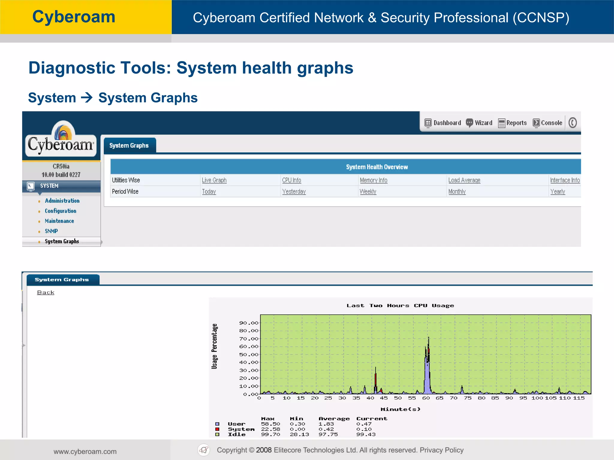Open Maintenance in the SYSTEM menu
614x460 pixels.
[x=59, y=221]
